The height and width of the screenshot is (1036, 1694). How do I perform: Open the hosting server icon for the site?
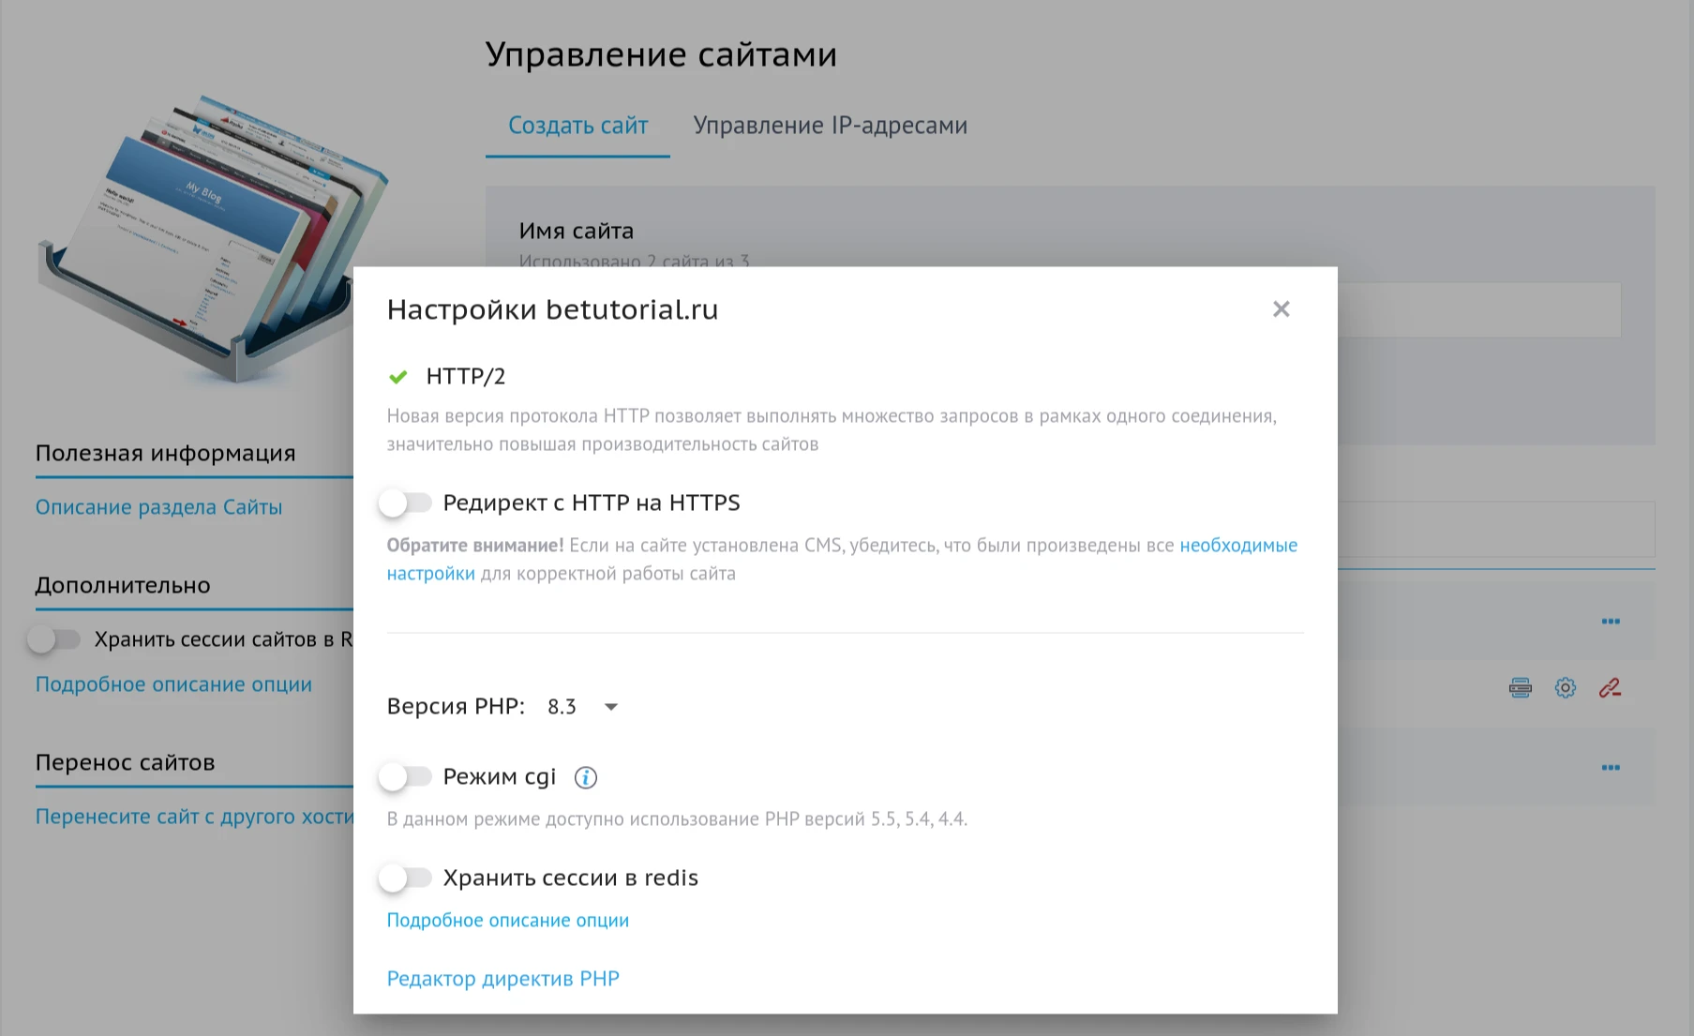point(1520,687)
